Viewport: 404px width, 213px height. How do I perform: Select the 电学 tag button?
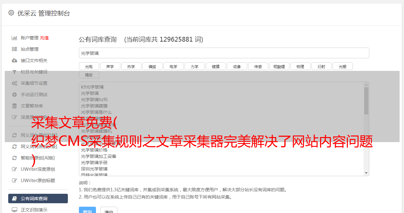coord(173,66)
